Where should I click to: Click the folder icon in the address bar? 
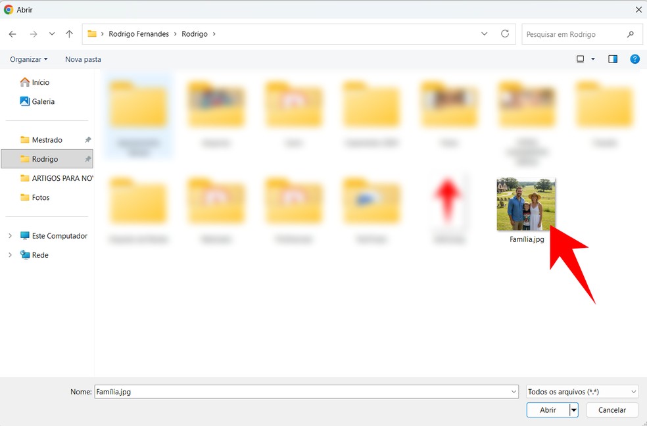pyautogui.click(x=92, y=34)
